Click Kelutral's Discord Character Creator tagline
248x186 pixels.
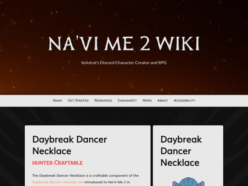click(x=124, y=63)
